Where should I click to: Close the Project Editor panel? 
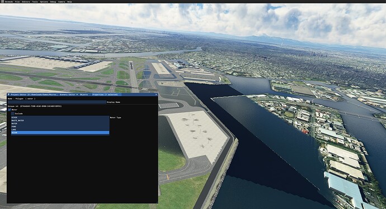[x=156, y=94]
